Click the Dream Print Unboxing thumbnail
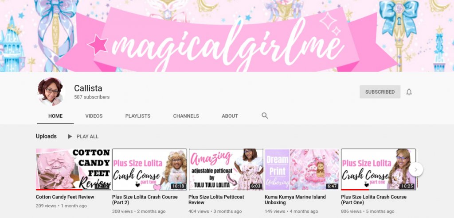The height and width of the screenshot is (218, 454). pyautogui.click(x=302, y=169)
